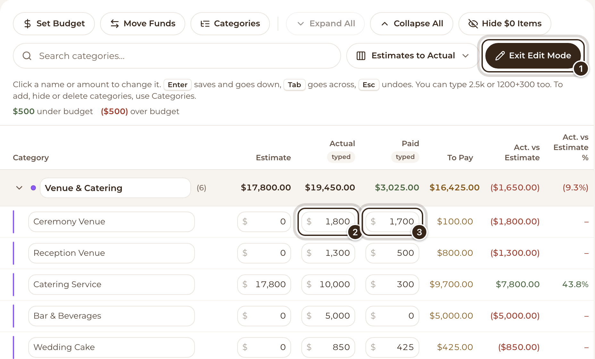Edit the Ceremony Venue name field
This screenshot has height=359, width=595.
(x=112, y=222)
